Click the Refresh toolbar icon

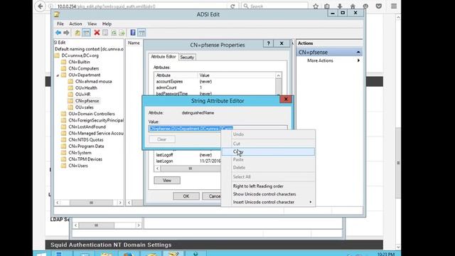coord(114,33)
